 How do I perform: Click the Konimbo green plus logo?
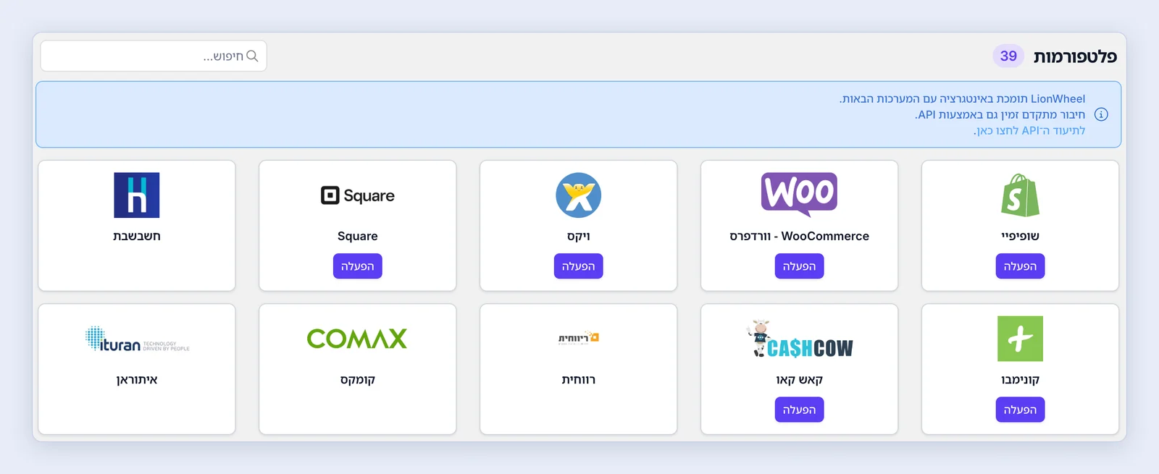click(x=1020, y=339)
